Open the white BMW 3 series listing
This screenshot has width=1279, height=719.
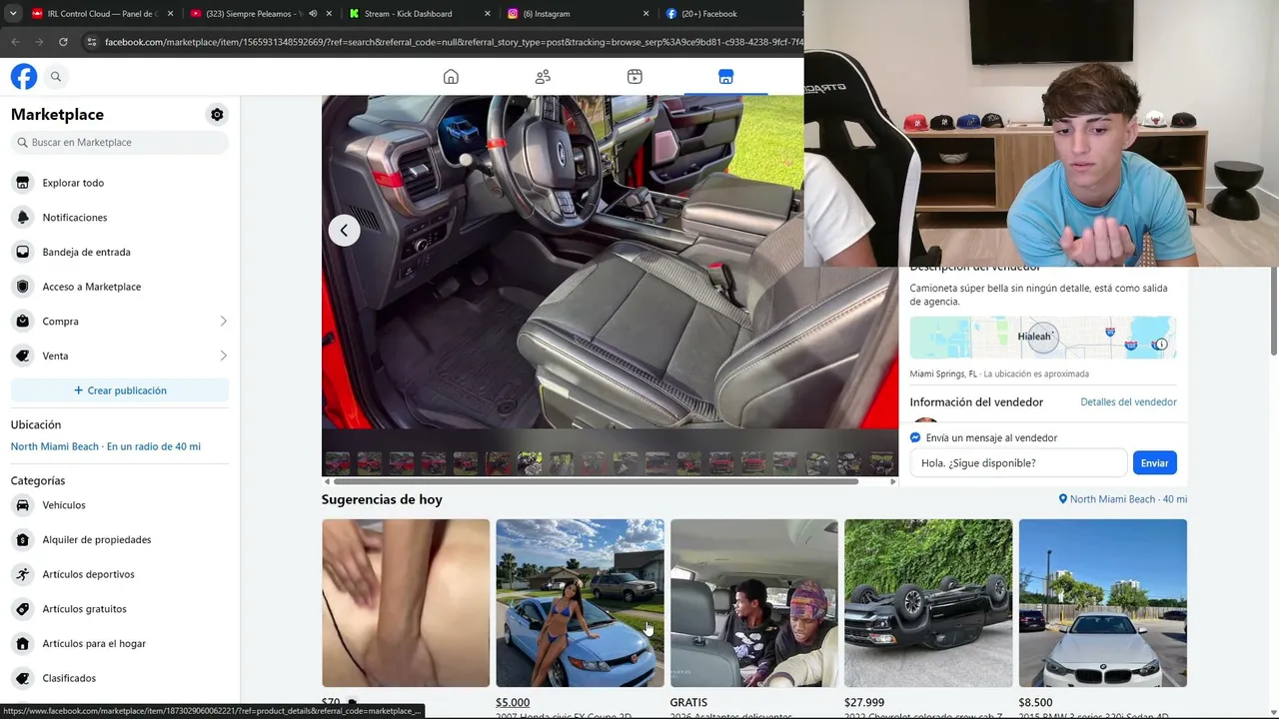[1103, 603]
